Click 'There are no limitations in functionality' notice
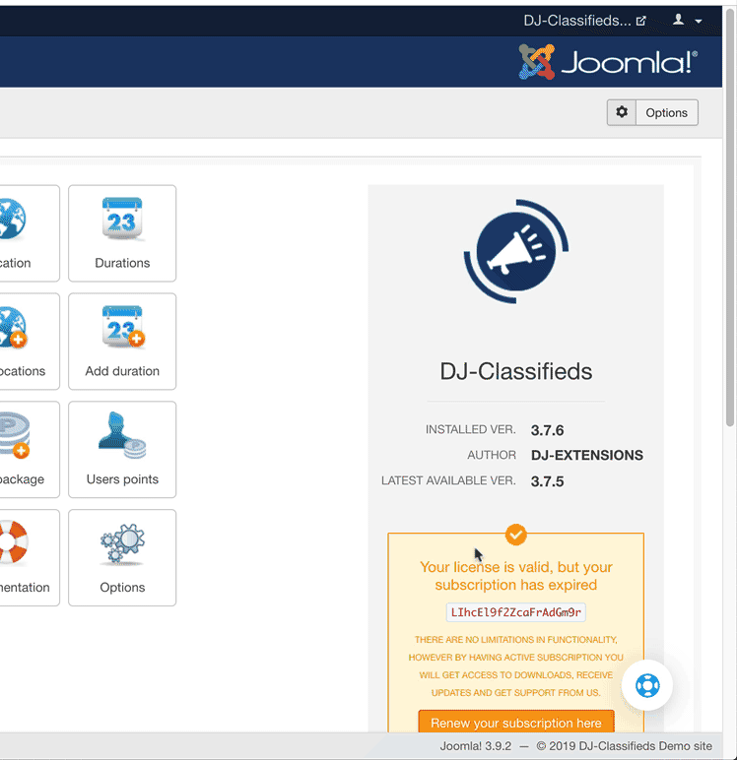Screen dimensions: 737x760 pyautogui.click(x=515, y=665)
